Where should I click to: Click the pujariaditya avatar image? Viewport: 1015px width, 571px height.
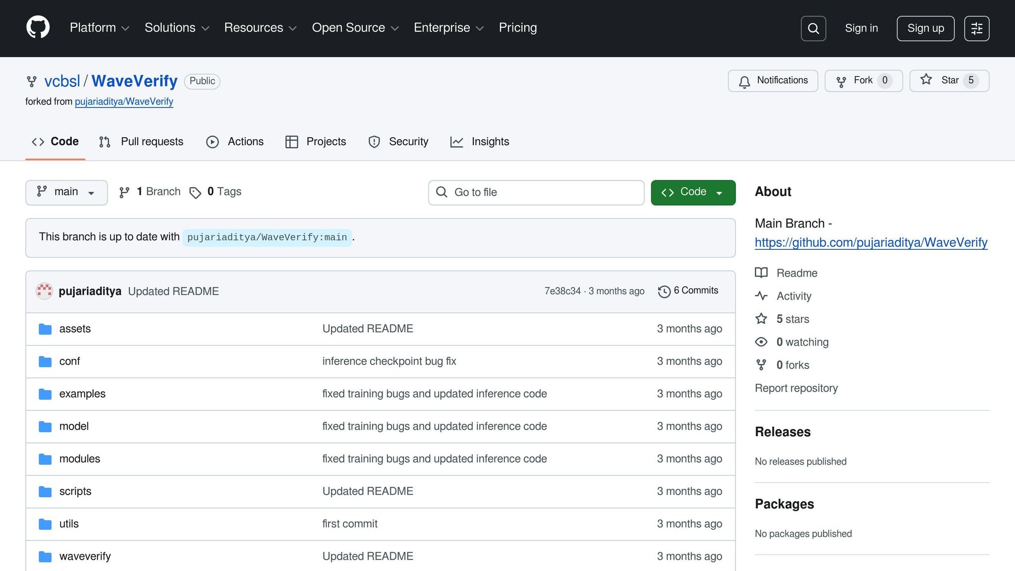pos(44,291)
